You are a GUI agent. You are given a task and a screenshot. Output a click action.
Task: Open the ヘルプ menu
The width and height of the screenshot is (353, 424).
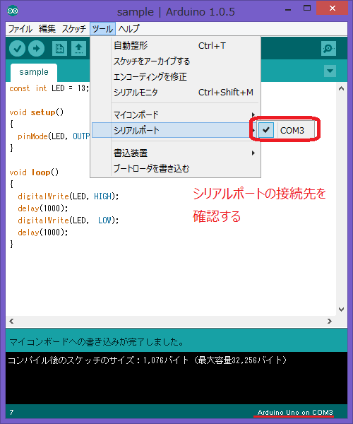coord(128,29)
